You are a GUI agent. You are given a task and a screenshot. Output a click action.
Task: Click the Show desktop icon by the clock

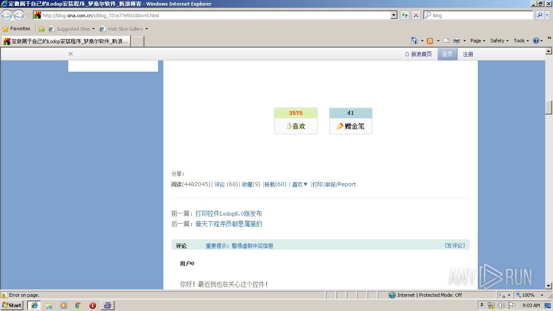click(548, 305)
